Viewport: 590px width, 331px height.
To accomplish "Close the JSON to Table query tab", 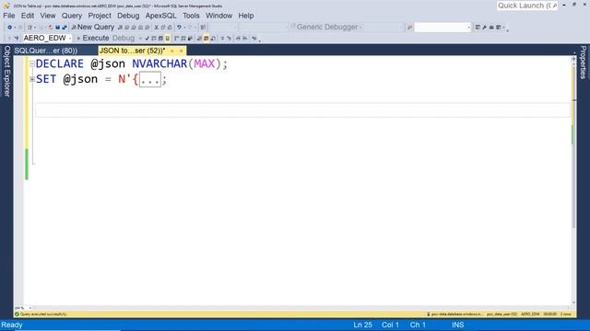I will click(x=181, y=51).
